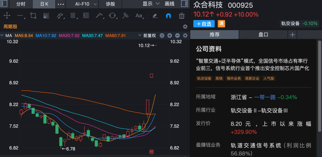
Task: Select the rectangle drawing tool
Action: [33, 16]
